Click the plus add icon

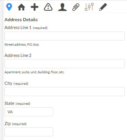pyautogui.click(x=34, y=7)
